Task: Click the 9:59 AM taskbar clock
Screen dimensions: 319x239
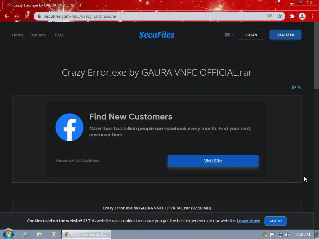Action: coord(303,235)
